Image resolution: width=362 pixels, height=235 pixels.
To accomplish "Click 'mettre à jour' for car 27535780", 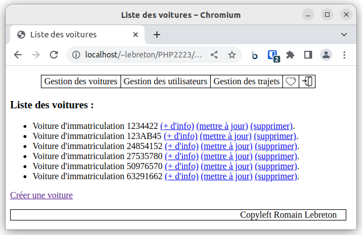I will point(226,156).
